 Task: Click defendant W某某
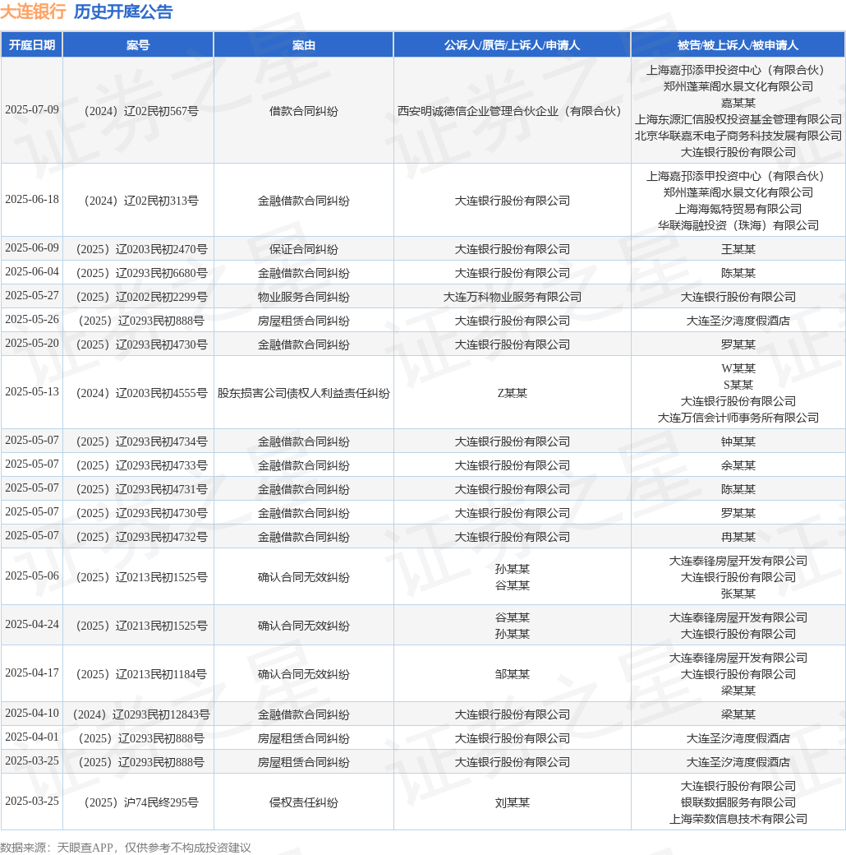738,368
